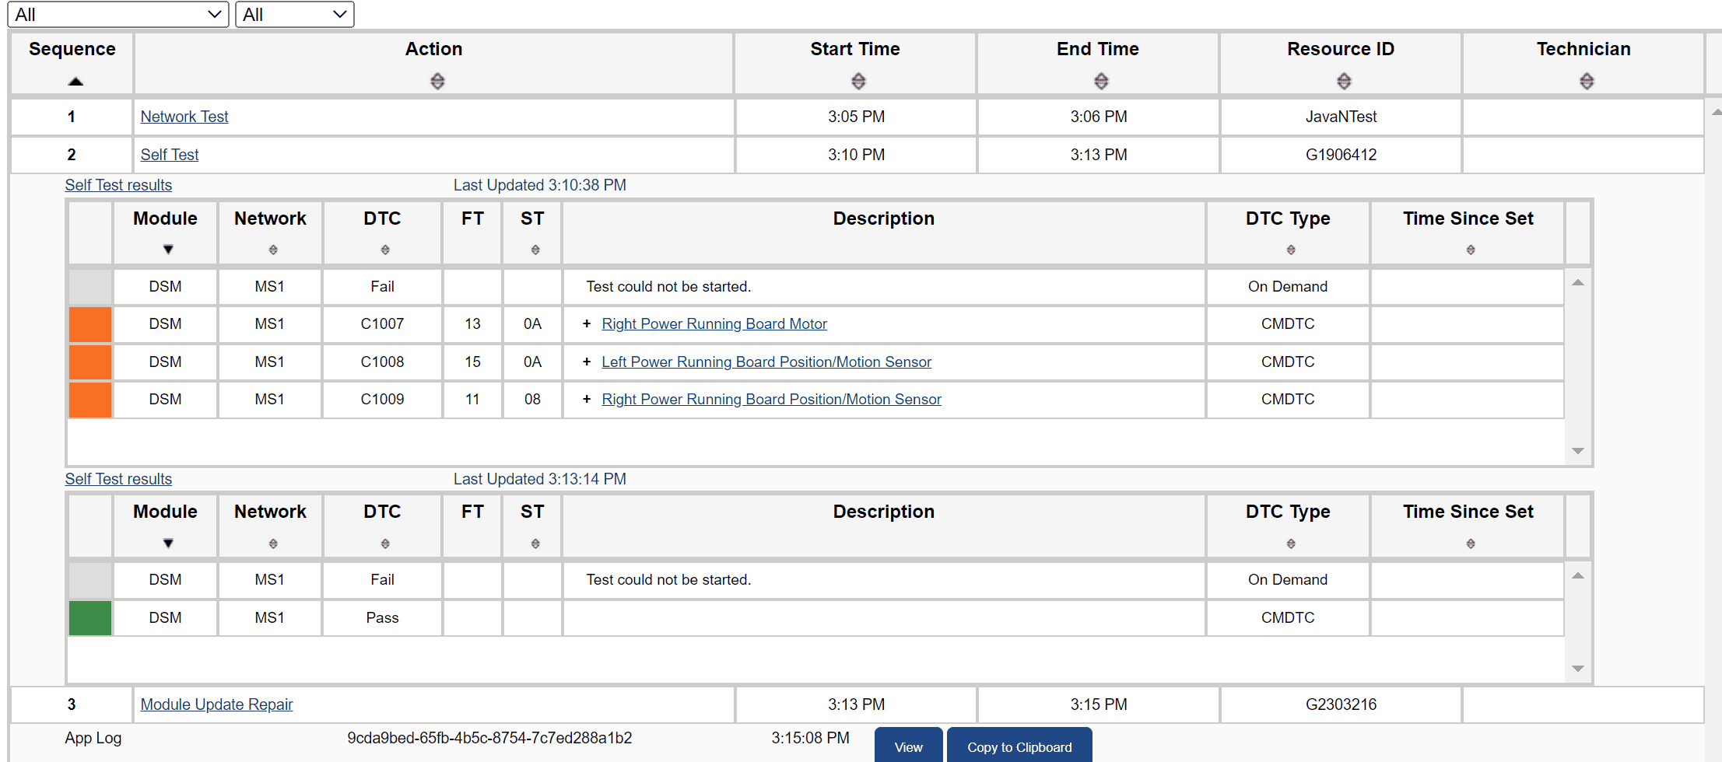
Task: Expand the Right Power Running Board Motor row
Action: point(587,324)
